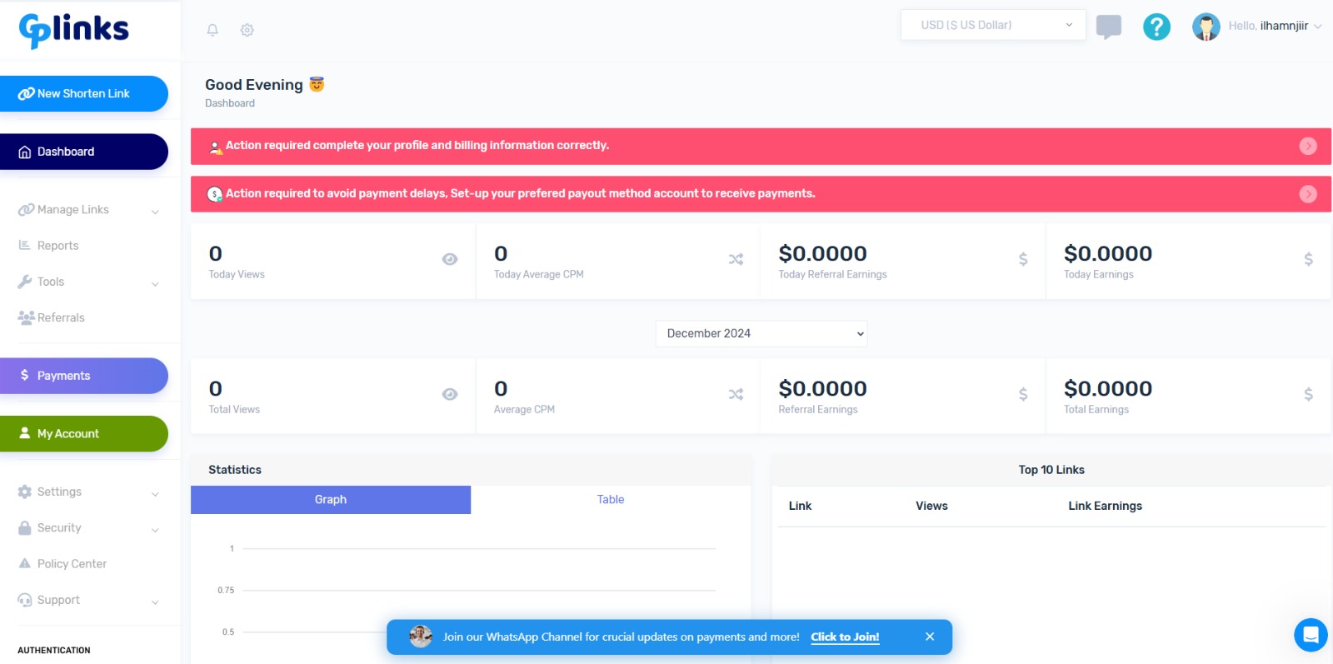Open notifications bell icon
Screen dimensions: 1333x664
click(x=212, y=30)
